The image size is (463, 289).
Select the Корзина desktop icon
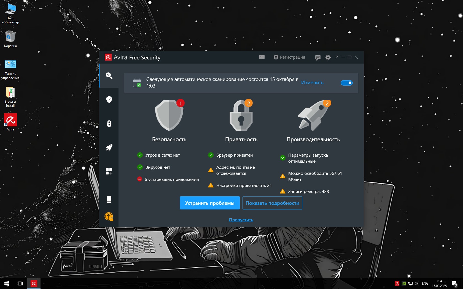point(10,39)
